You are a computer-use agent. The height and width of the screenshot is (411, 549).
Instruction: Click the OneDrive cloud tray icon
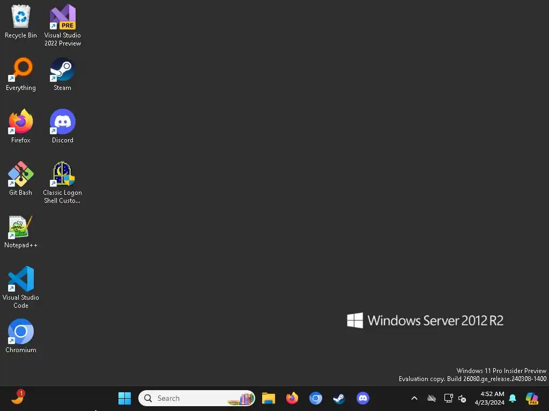point(432,398)
